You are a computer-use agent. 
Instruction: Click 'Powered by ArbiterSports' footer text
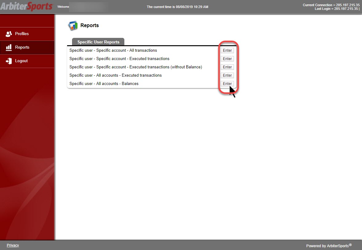[x=329, y=246]
